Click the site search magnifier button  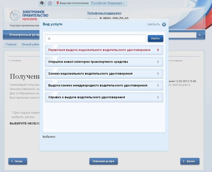[x=200, y=35]
